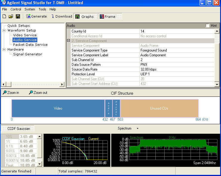221x176 pixels.
Task: Open the Tools menu
Action: click(x=42, y=9)
